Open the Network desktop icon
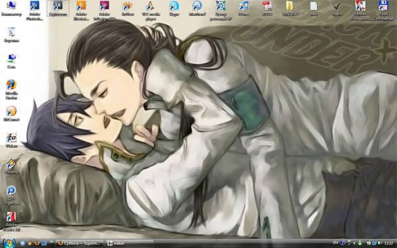This screenshot has height=248, width=397. (11, 61)
